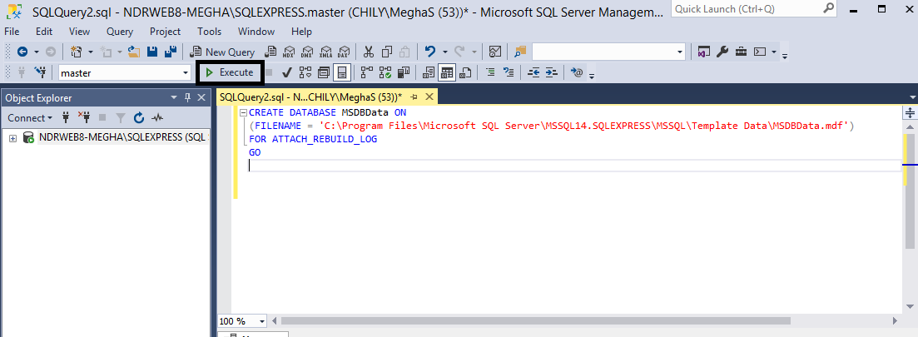
Task: Open Properties window with wrench icon
Action: 722,52
